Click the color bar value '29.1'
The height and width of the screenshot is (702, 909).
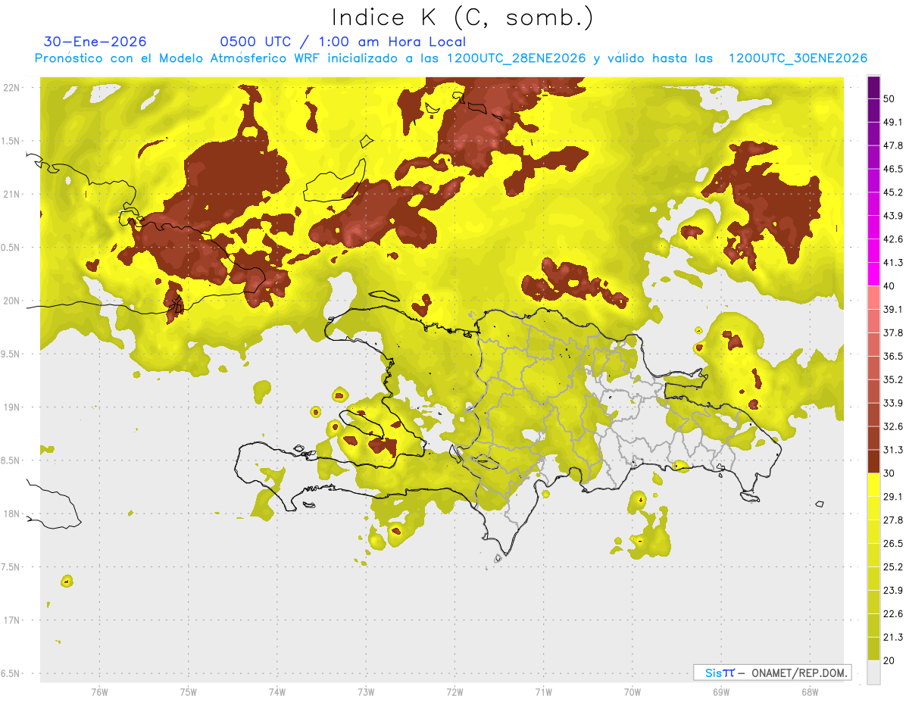tap(892, 497)
